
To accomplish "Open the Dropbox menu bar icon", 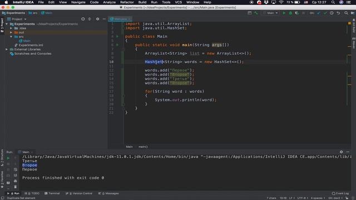I will (x=266, y=2).
